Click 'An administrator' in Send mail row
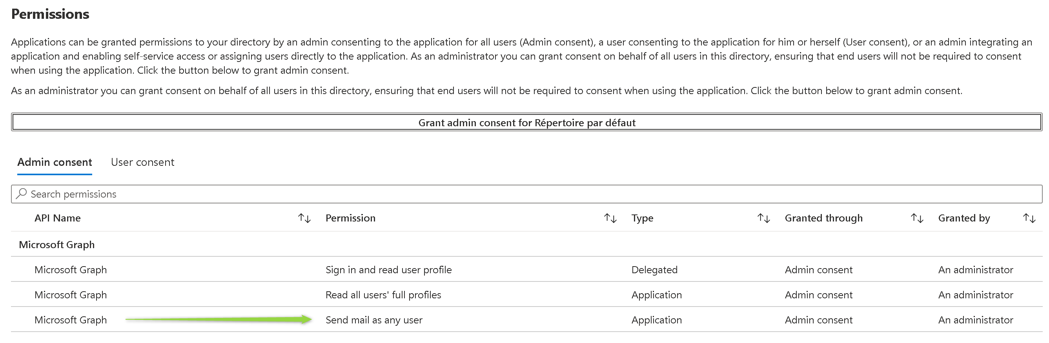The image size is (1049, 343). point(976,320)
